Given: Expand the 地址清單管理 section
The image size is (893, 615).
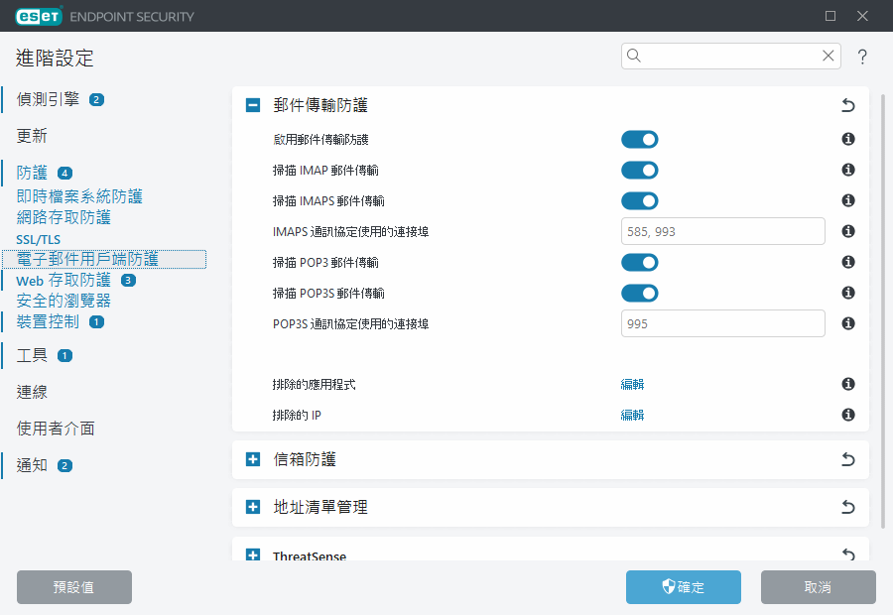Looking at the screenshot, I should tap(253, 508).
